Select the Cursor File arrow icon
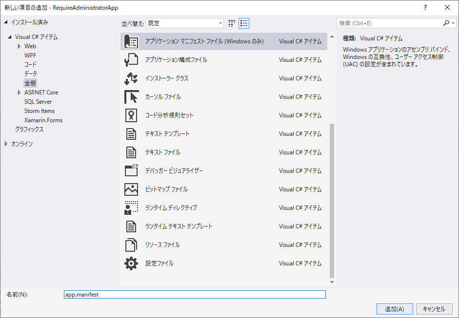This screenshot has width=459, height=318. pyautogui.click(x=131, y=97)
